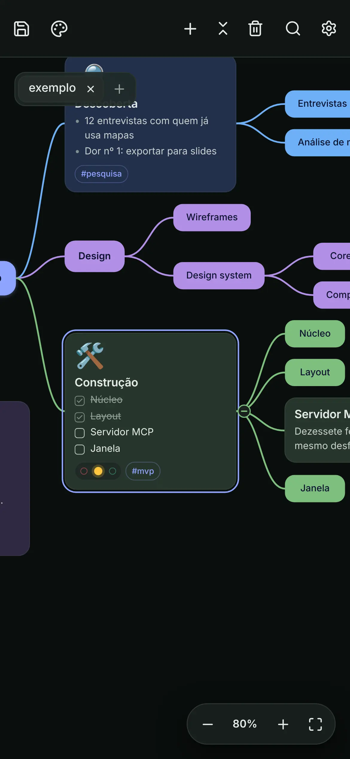Close the exemplo tab

pos(91,89)
